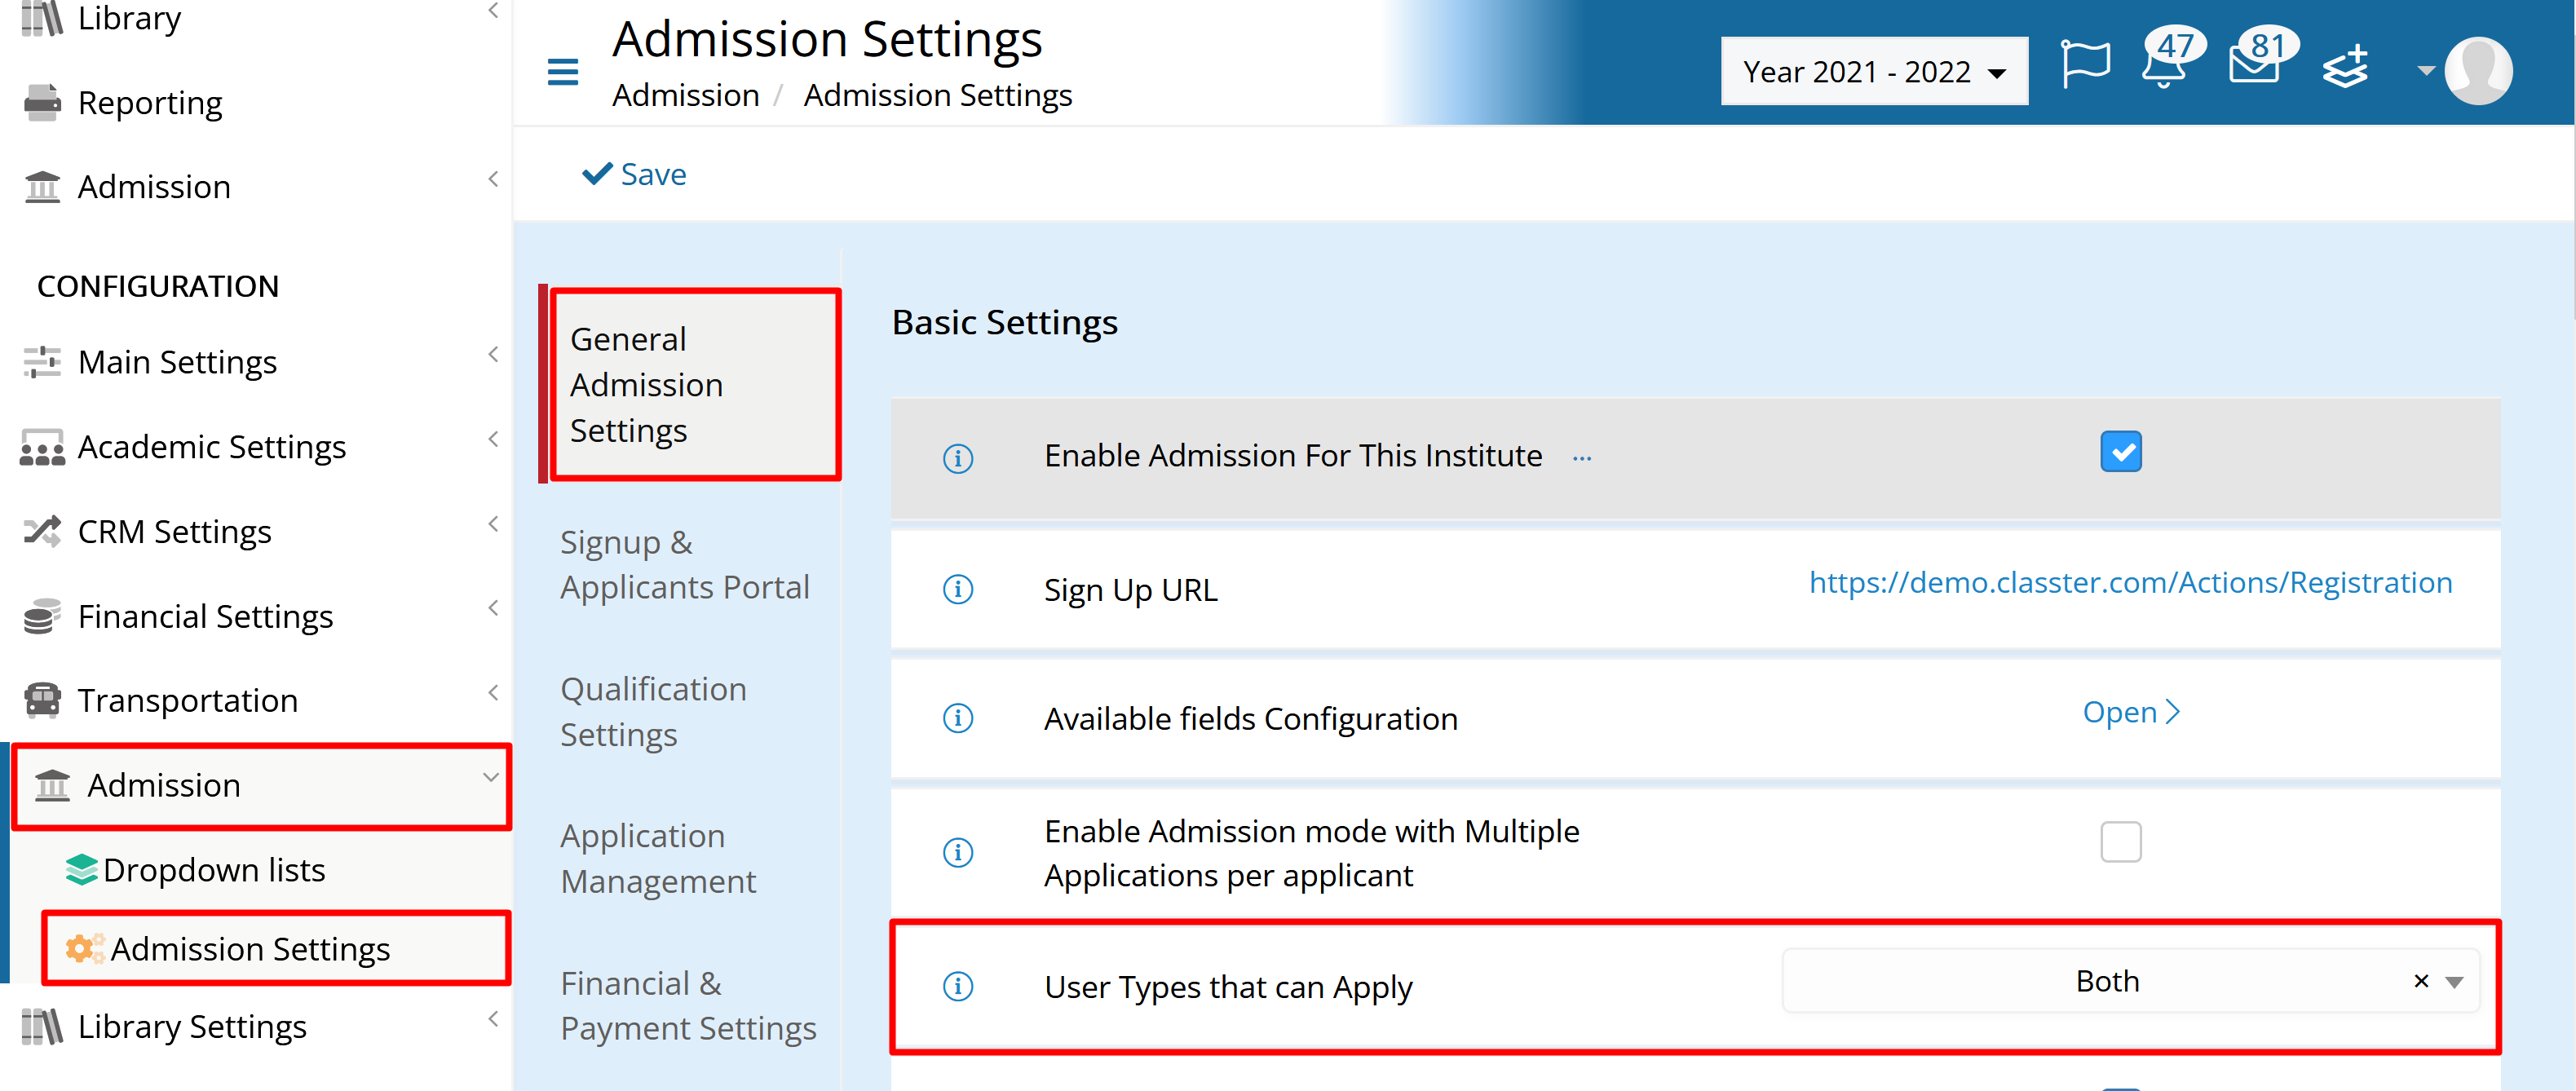Click the layers plus quick-add icon
This screenshot has height=1091, width=2576.
click(2344, 68)
